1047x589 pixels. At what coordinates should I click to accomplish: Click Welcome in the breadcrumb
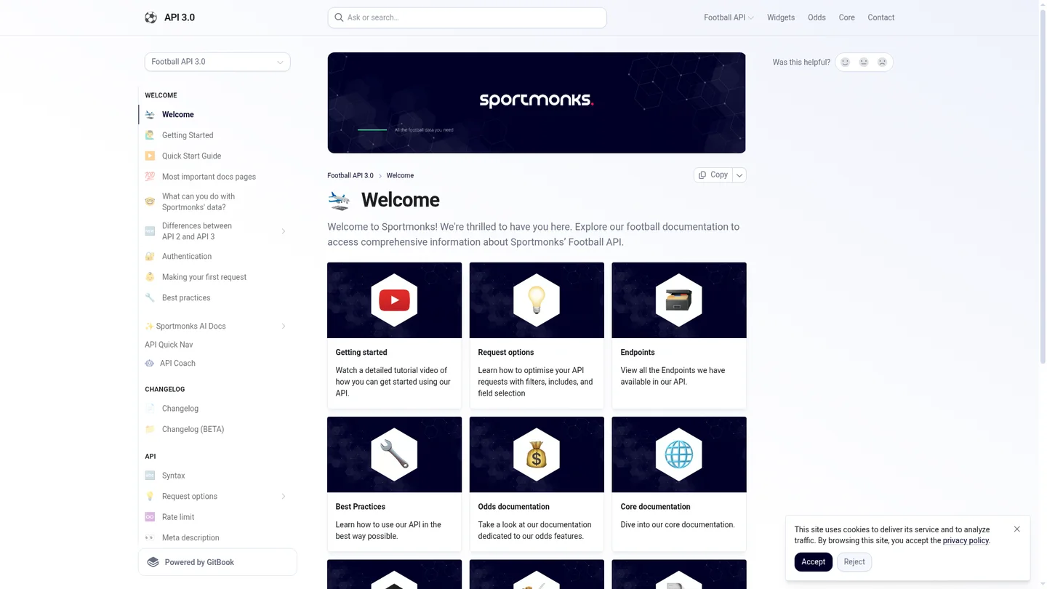point(400,175)
